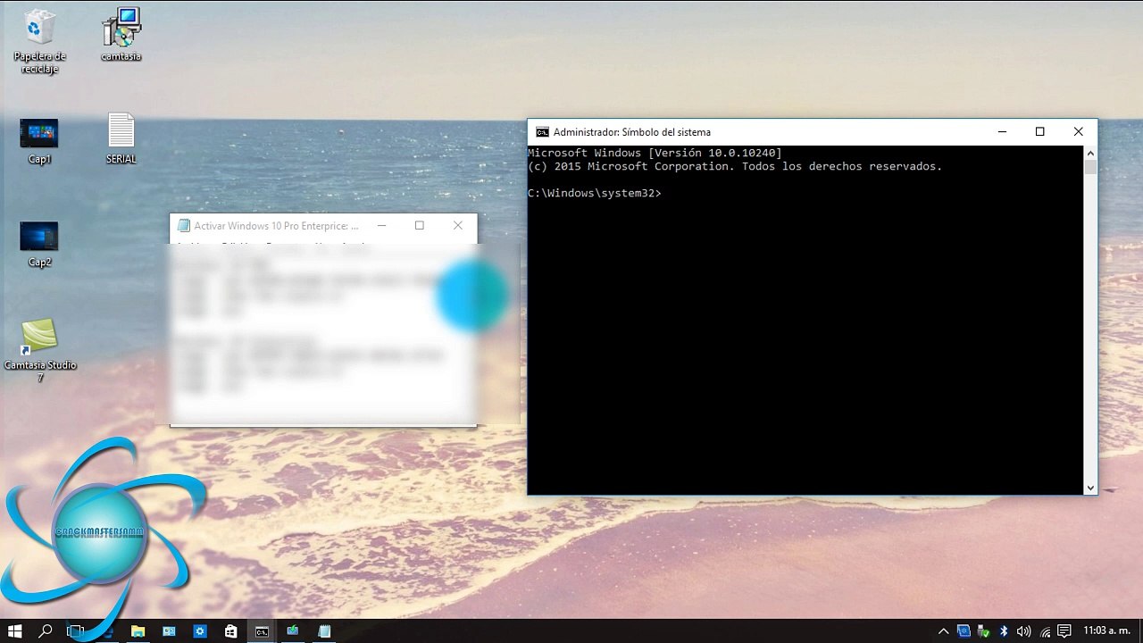
Task: Select the Cap1 image file on desktop
Action: click(39, 141)
